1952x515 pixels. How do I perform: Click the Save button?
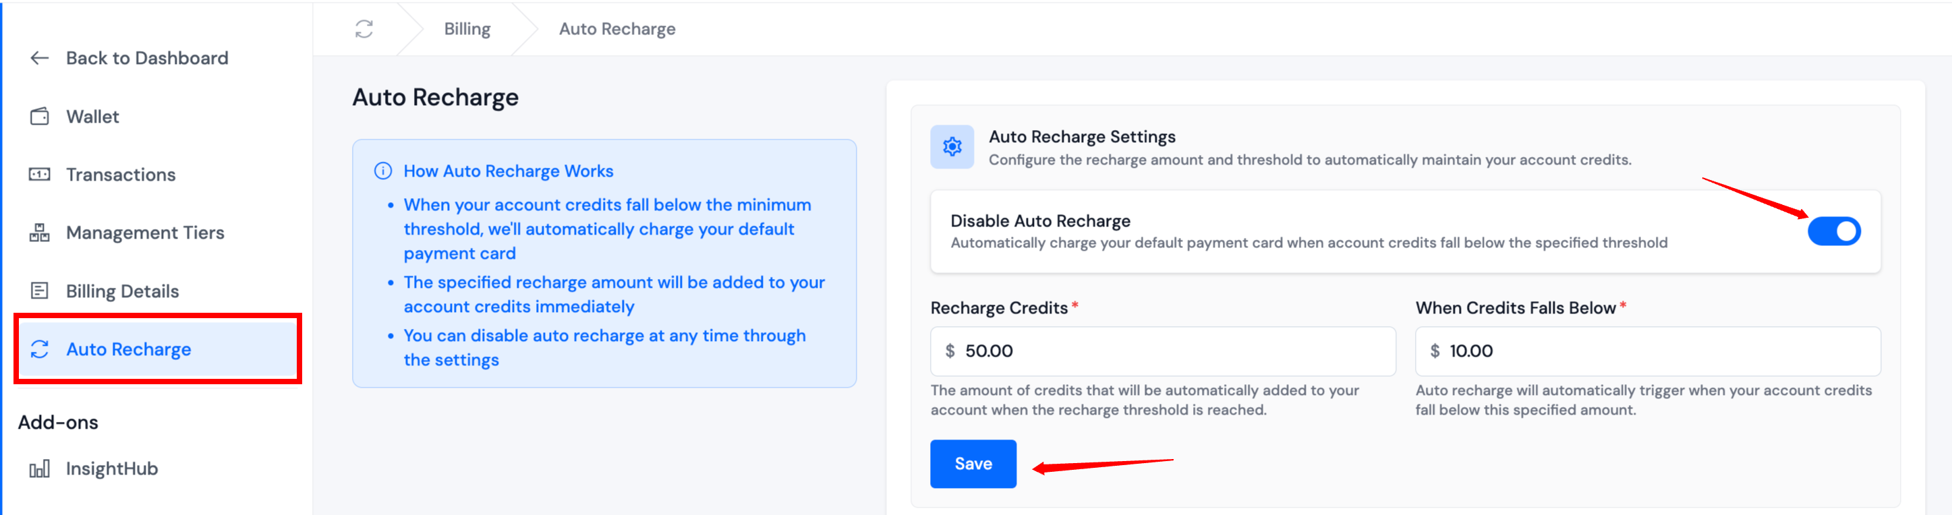click(973, 464)
